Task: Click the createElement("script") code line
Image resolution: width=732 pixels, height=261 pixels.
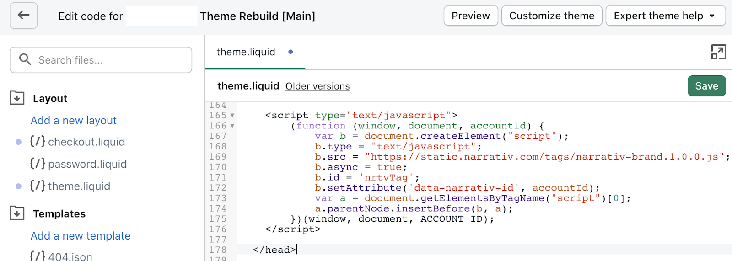Action: click(441, 136)
